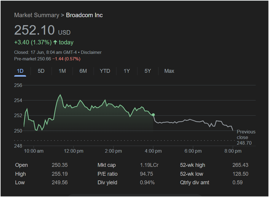The image size is (269, 197).
Task: Select the 1D time range tab
Action: tap(20, 71)
